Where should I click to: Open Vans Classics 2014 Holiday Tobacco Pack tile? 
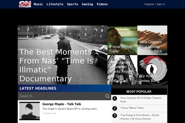[x=152, y=40]
